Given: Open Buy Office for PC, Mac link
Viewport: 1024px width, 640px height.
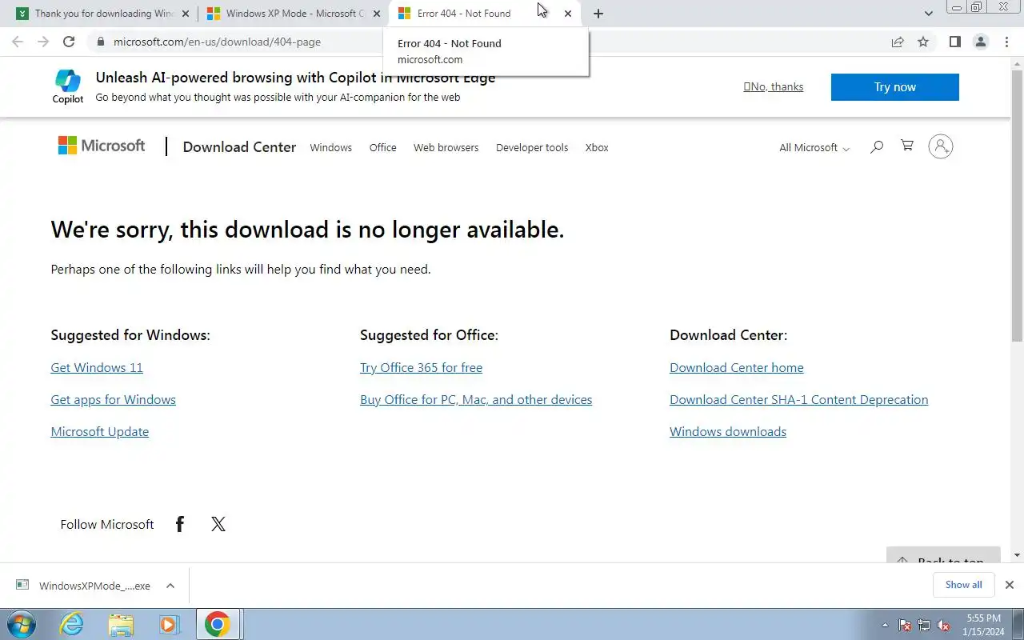Looking at the screenshot, I should coord(476,400).
